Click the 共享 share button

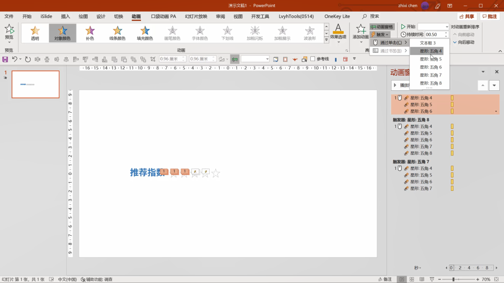pyautogui.click(x=467, y=16)
